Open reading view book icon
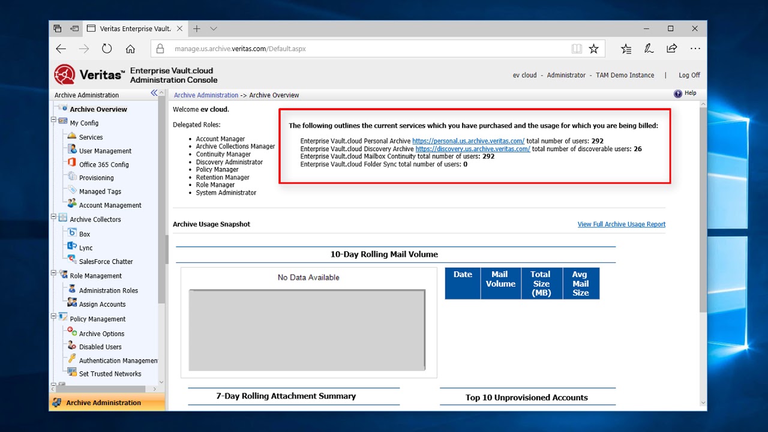This screenshot has width=768, height=432. click(577, 49)
